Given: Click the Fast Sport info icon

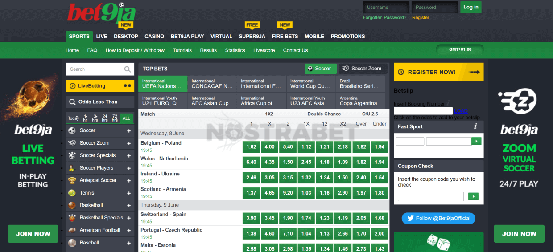Looking at the screenshot, I should [476, 126].
